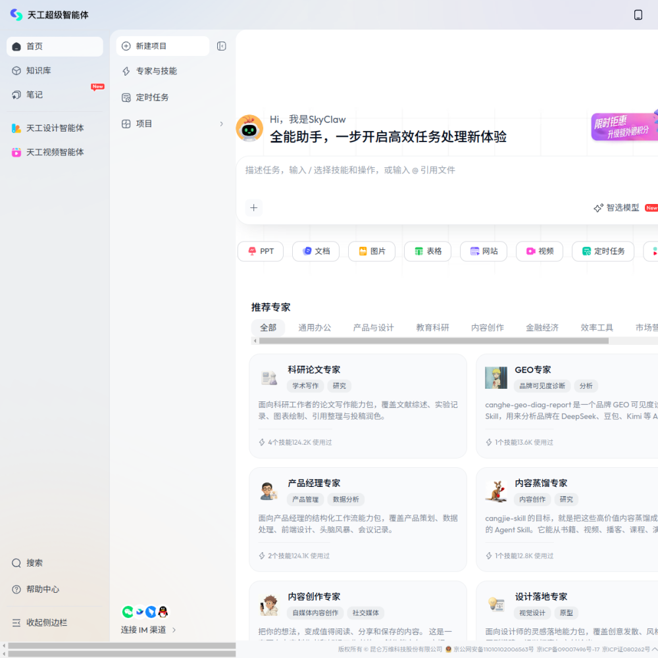Open 知识库 knowledge base
This screenshot has width=658, height=658.
point(55,70)
